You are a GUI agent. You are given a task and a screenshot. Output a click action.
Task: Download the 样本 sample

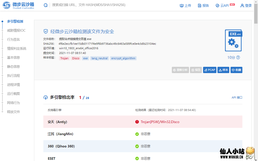pos(223,70)
